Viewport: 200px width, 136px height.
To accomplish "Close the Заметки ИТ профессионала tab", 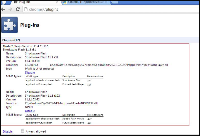I will 106,2.
